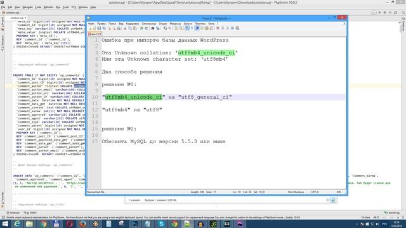Open Photoshop from the taskbar
The image size is (406, 228).
[x=135, y=224]
